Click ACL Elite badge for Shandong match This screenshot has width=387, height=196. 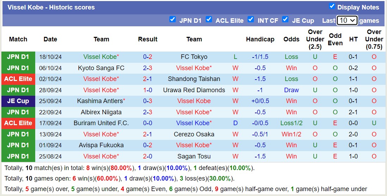pos(18,79)
